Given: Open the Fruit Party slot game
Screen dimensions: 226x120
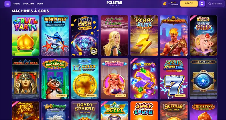Looking at the screenshot, I should [25, 36].
